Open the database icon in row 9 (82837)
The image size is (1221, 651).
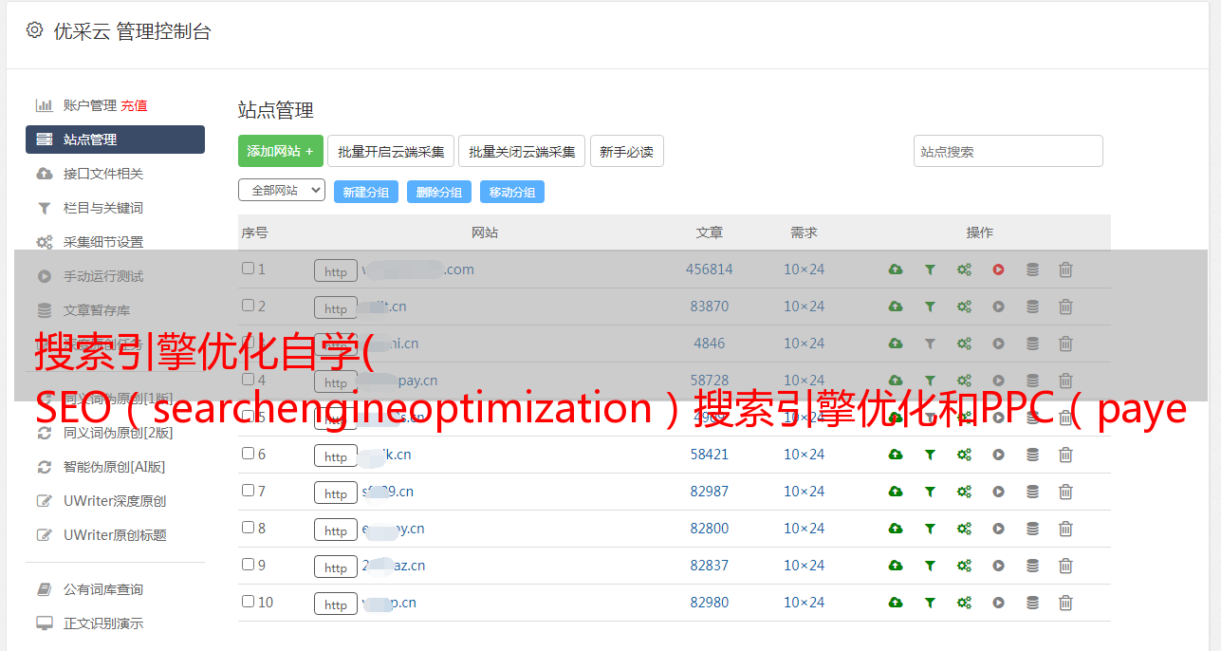pyautogui.click(x=1032, y=566)
